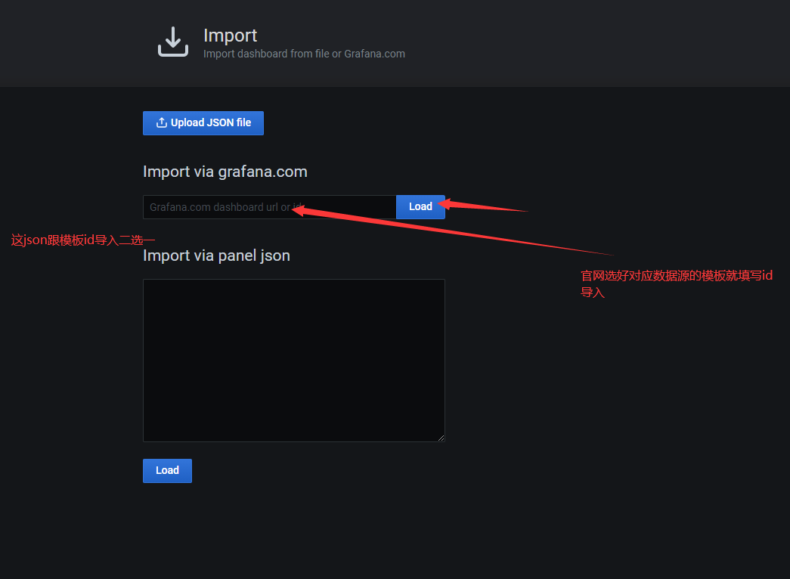Select the 'Import via panel json' heading

[x=216, y=255]
